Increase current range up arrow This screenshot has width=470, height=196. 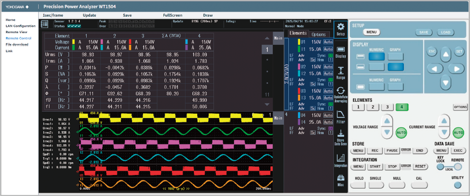pyautogui.click(x=444, y=121)
